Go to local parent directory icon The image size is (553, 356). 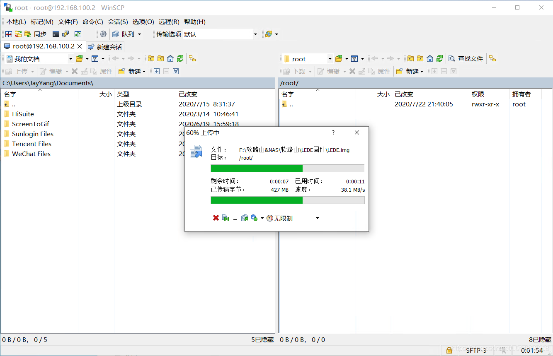(x=151, y=58)
